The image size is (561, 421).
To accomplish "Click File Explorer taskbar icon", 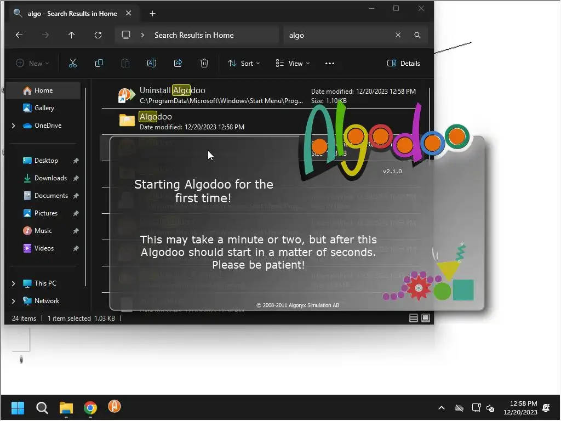I will [66, 408].
